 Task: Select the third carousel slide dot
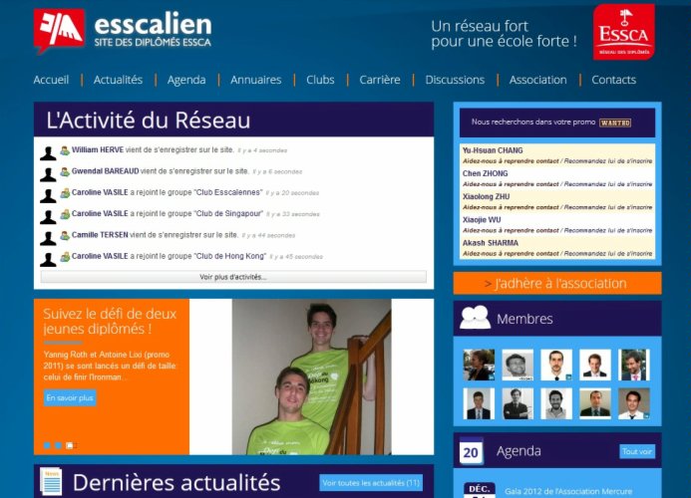70,445
